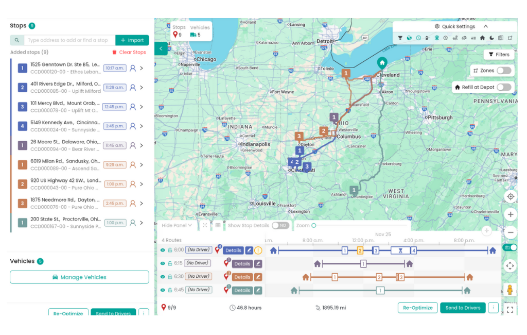527x335 pixels.
Task: Toggle Show Stop Details off switch
Action: tap(282, 225)
